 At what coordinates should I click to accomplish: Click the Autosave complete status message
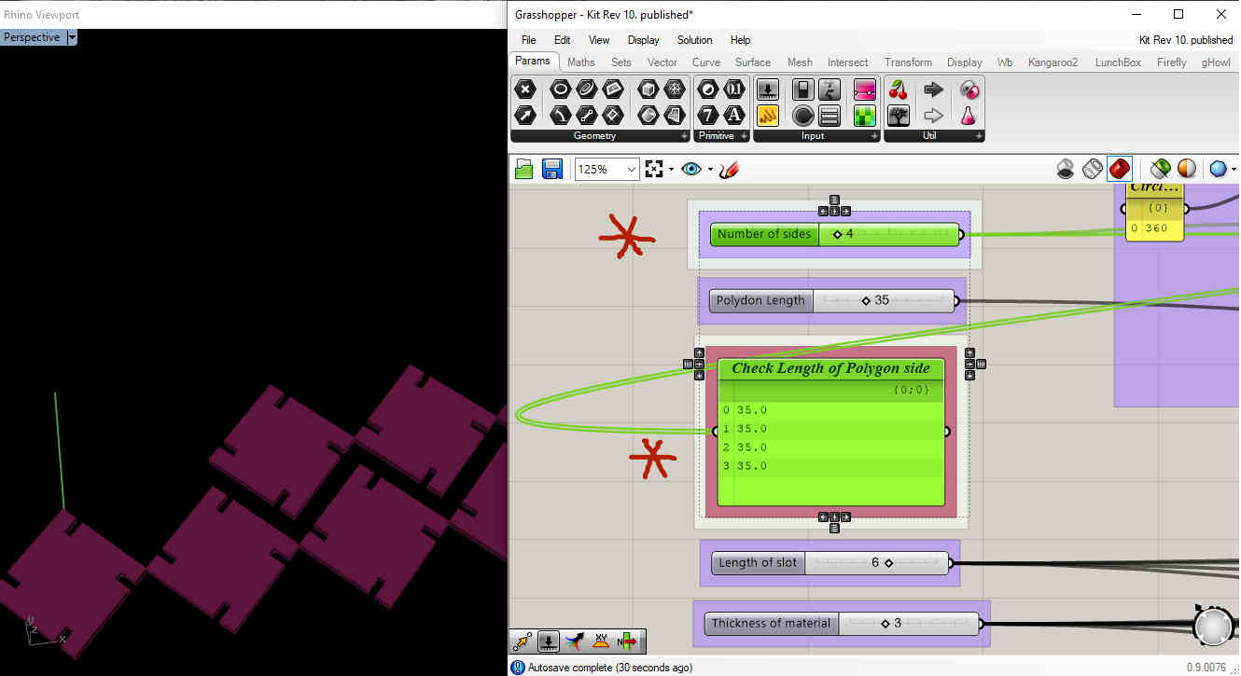(x=610, y=668)
